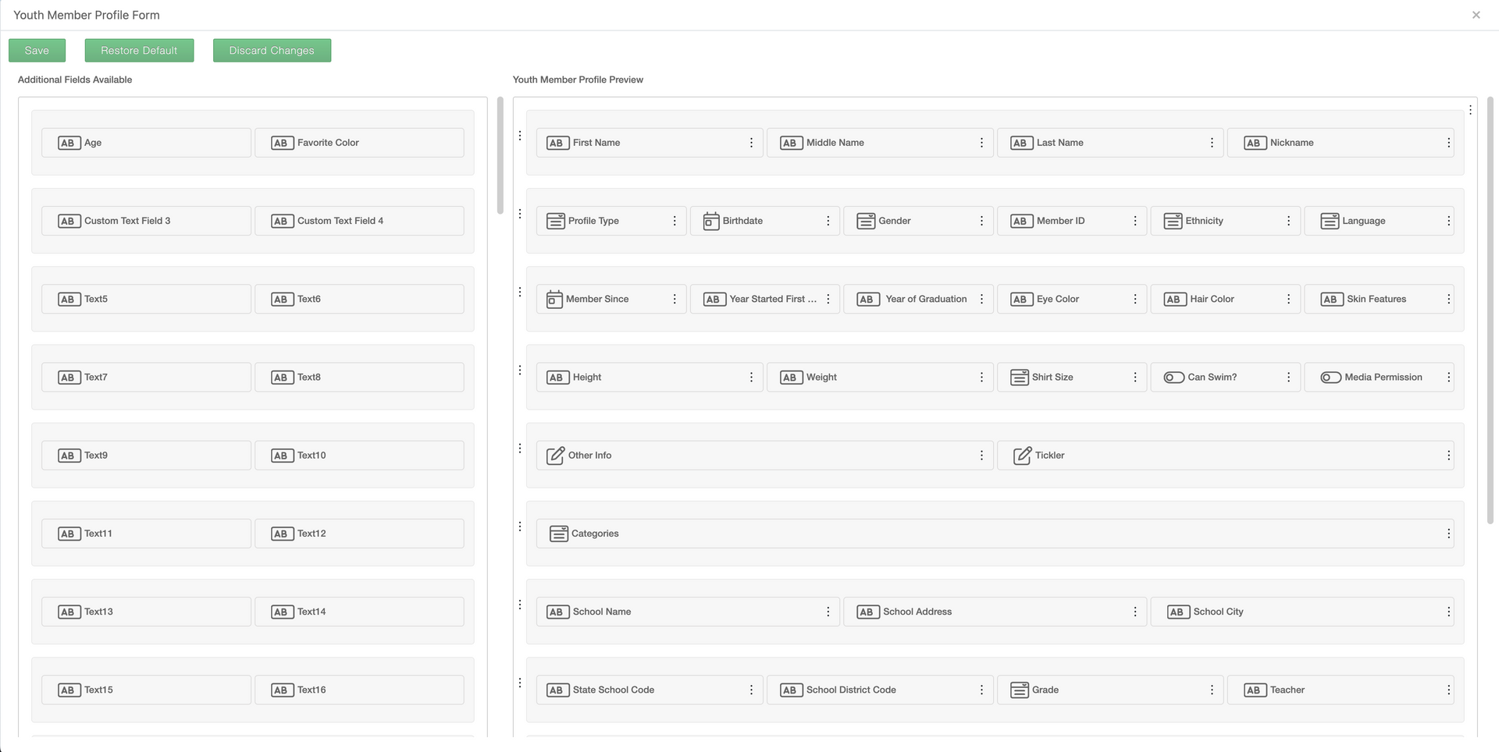Screen dimensions: 1499x752
Task: Select the Text15 available field
Action: (147, 690)
